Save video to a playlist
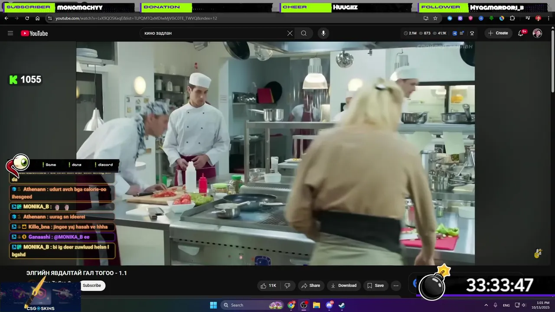The image size is (555, 312). (x=375, y=286)
